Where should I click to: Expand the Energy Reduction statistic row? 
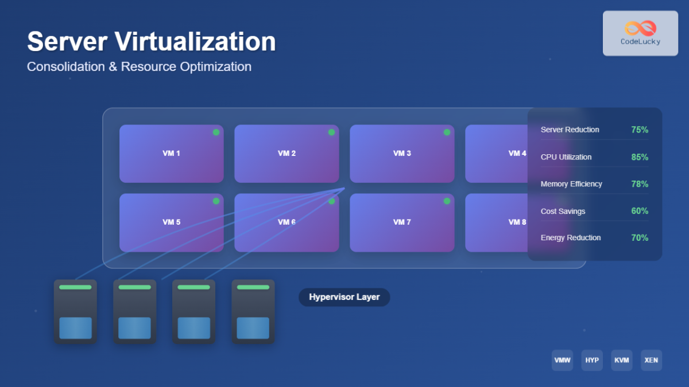pos(594,237)
